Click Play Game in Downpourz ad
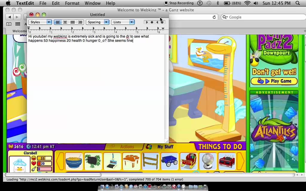The height and width of the screenshot is (191, 306). tap(274, 81)
